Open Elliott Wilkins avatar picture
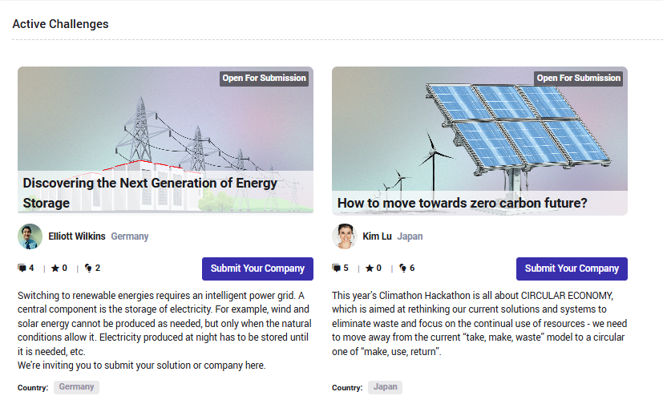 (30, 236)
